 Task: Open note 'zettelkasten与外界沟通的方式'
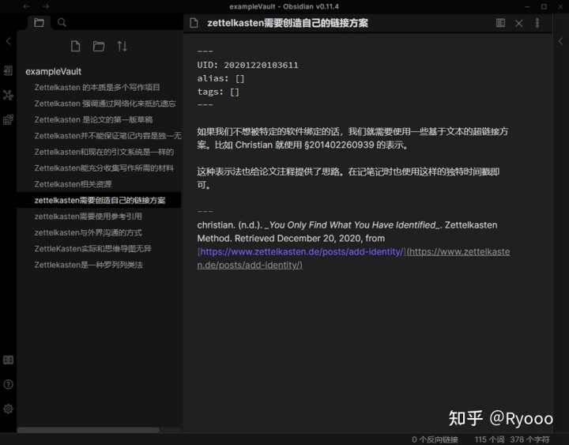[x=88, y=232]
